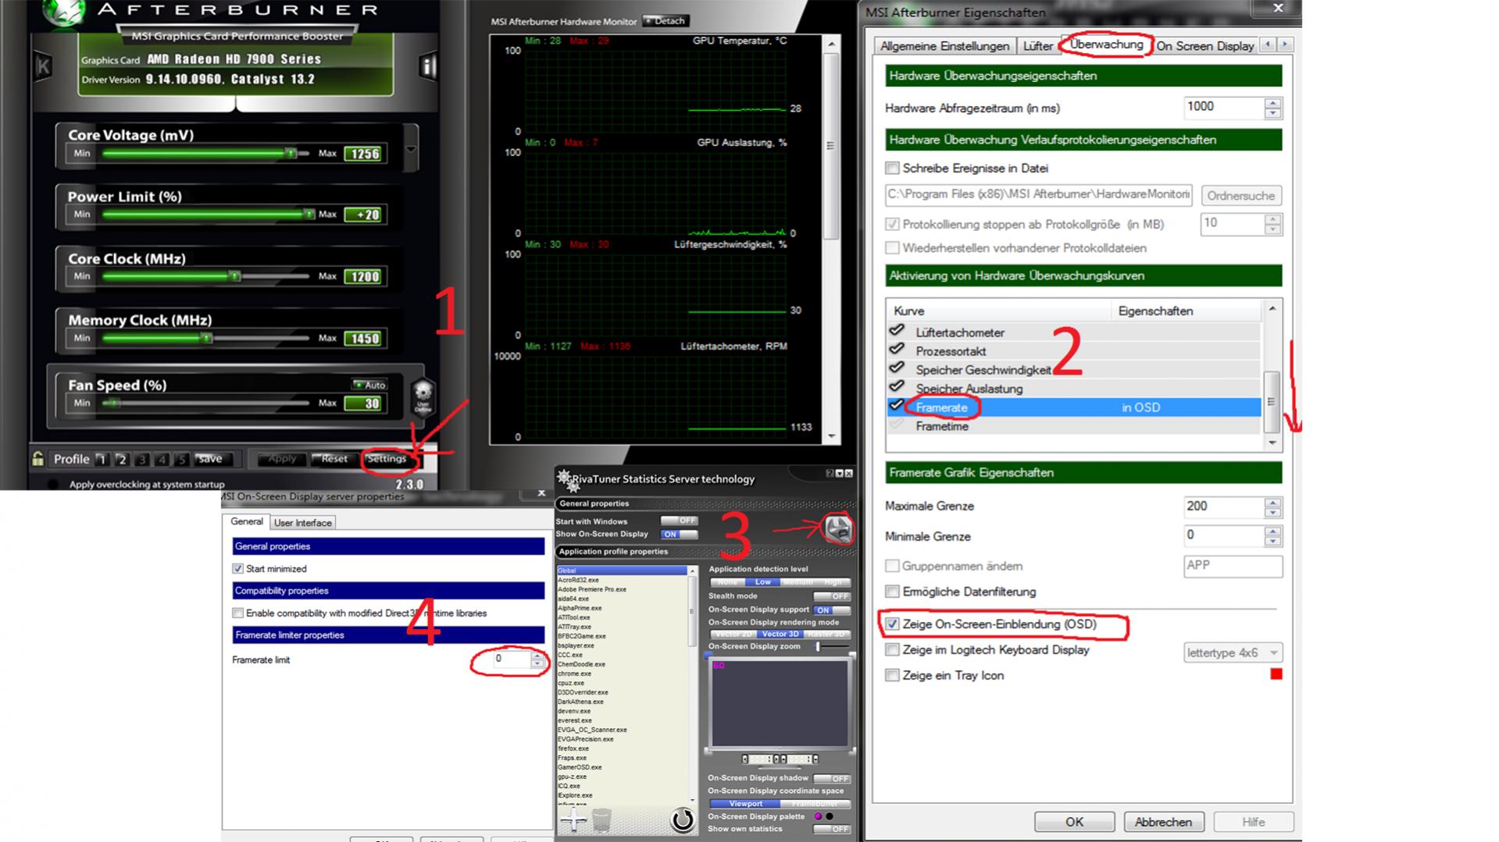Viewport: 1499px width, 842px height.
Task: Pick the magenta OSD palette color
Action: click(x=818, y=816)
